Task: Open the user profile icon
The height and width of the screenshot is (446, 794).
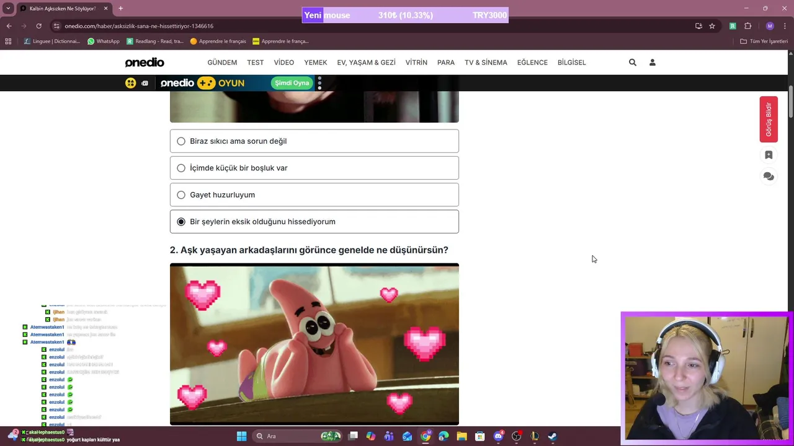Action: point(652,63)
